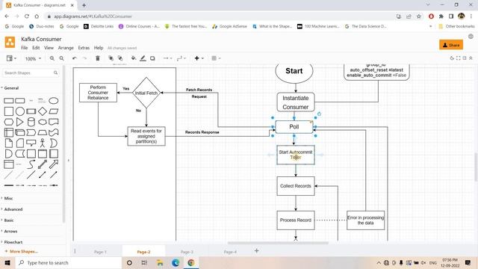
Task: Select the cylinder shape in General palette
Action: (31, 122)
